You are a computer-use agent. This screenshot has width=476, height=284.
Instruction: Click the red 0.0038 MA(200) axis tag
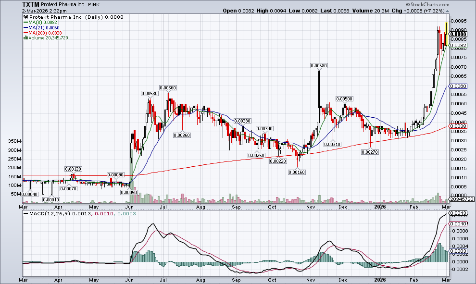pos(458,126)
